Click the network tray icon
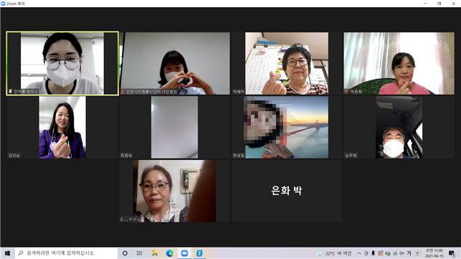The image size is (461, 259). click(x=395, y=253)
